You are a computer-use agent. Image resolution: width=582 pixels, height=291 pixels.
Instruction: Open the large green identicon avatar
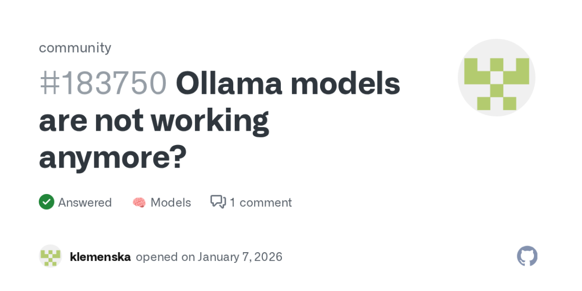point(496,78)
